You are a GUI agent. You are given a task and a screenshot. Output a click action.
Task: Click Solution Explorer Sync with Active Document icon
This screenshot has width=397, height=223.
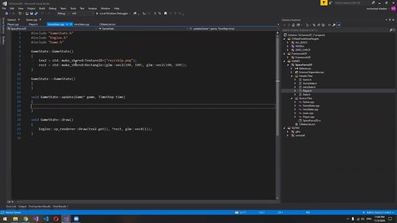click(314, 25)
